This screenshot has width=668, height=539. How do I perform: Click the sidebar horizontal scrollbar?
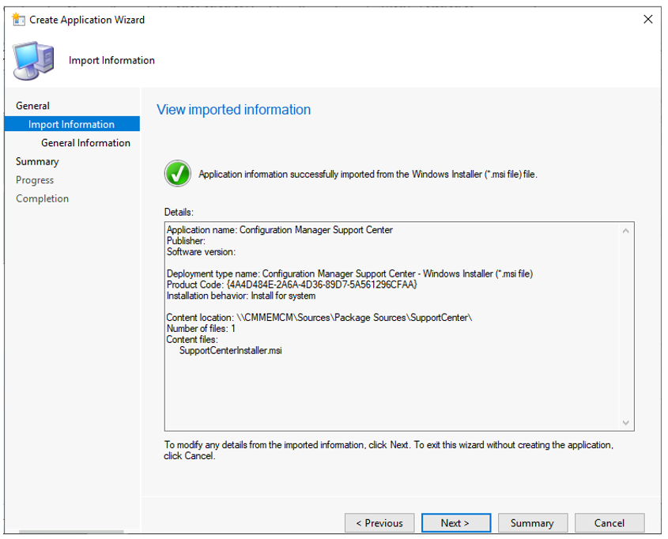point(72,531)
